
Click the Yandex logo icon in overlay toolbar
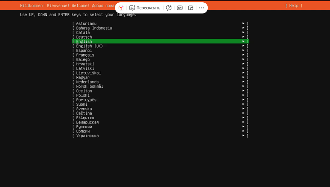[121, 8]
